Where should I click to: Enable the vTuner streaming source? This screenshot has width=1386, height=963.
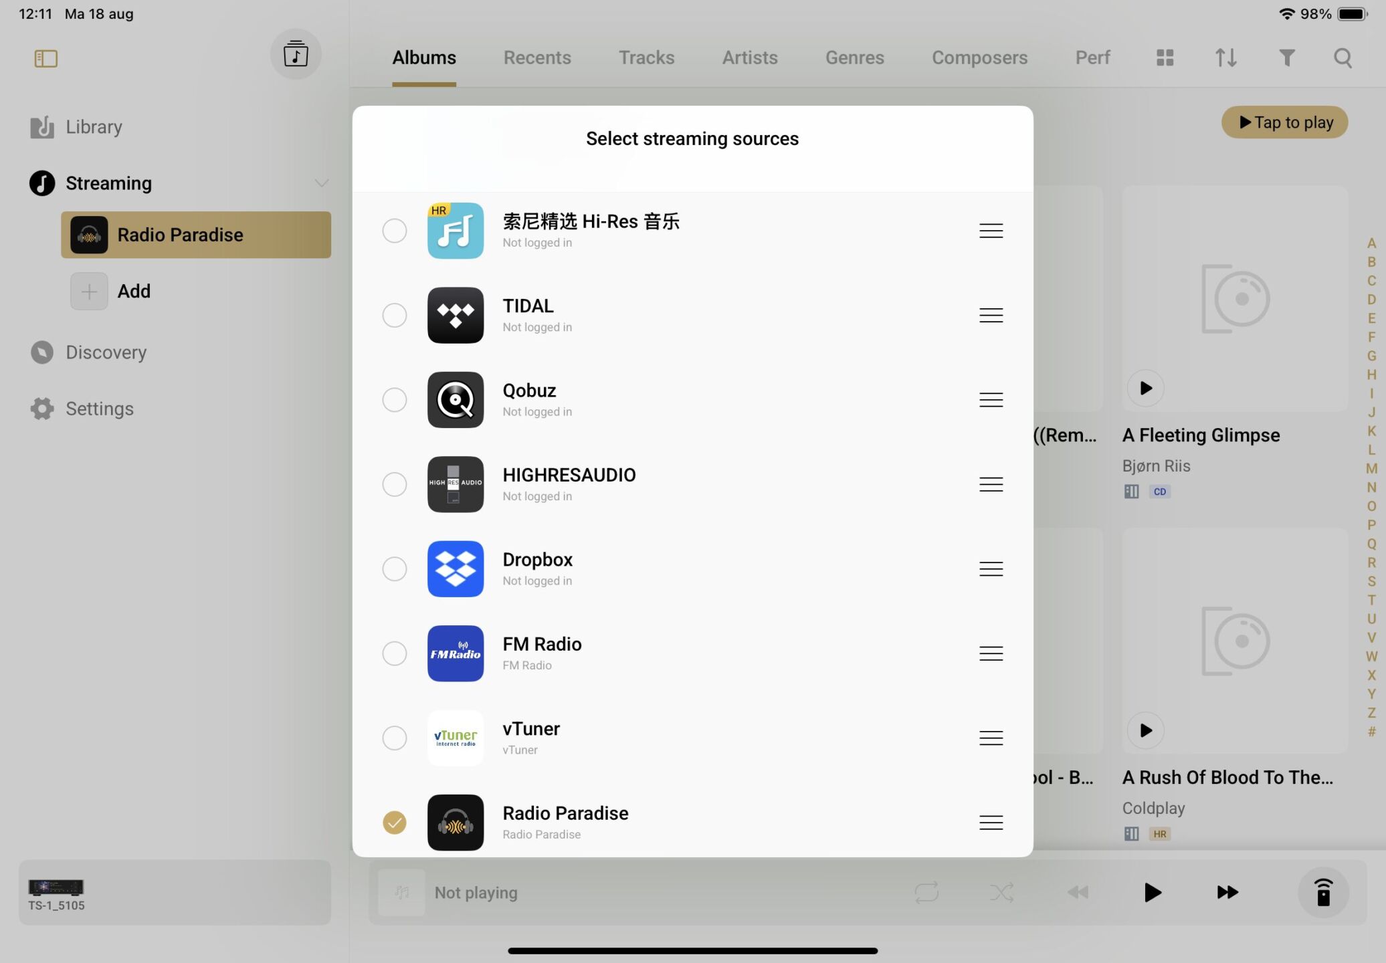(x=395, y=738)
